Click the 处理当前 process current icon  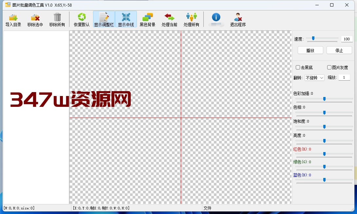169,17
